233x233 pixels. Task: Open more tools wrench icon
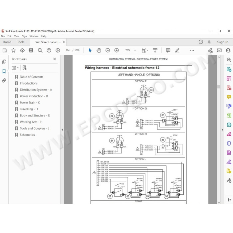point(229,180)
